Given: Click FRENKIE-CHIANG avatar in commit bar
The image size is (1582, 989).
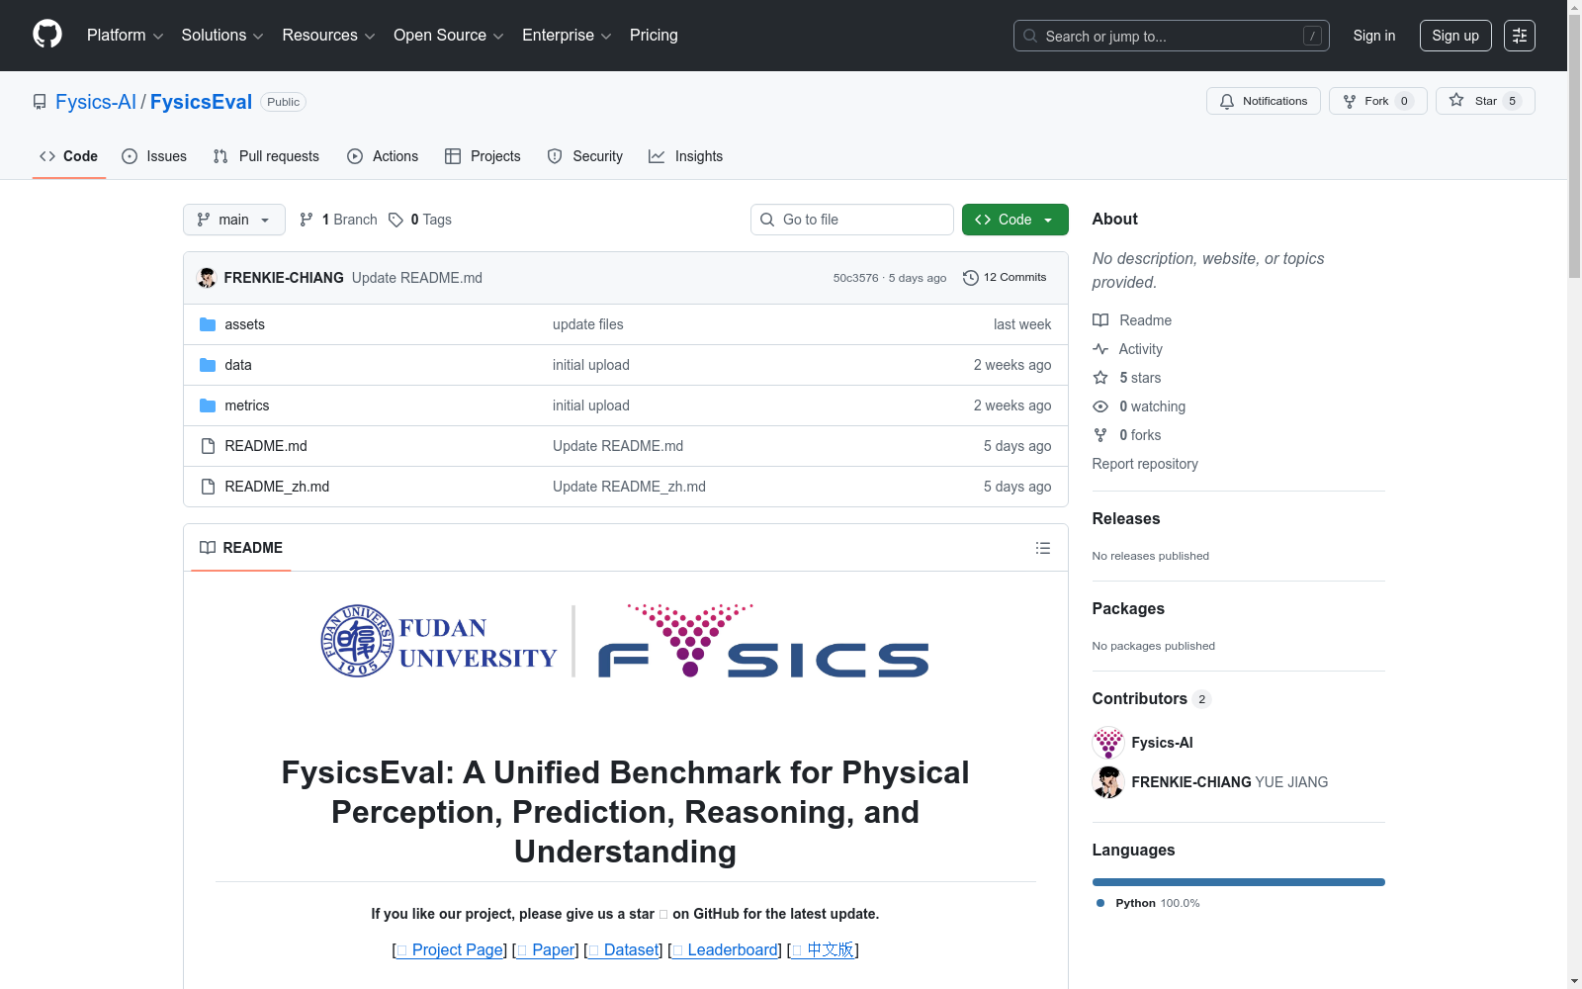Looking at the screenshot, I should click(207, 278).
